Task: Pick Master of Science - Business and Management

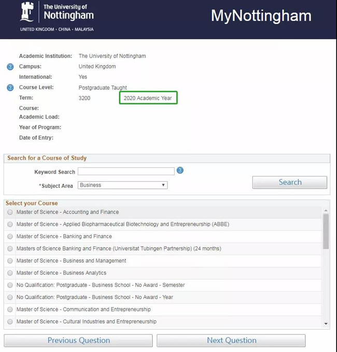Action: tap(10, 261)
